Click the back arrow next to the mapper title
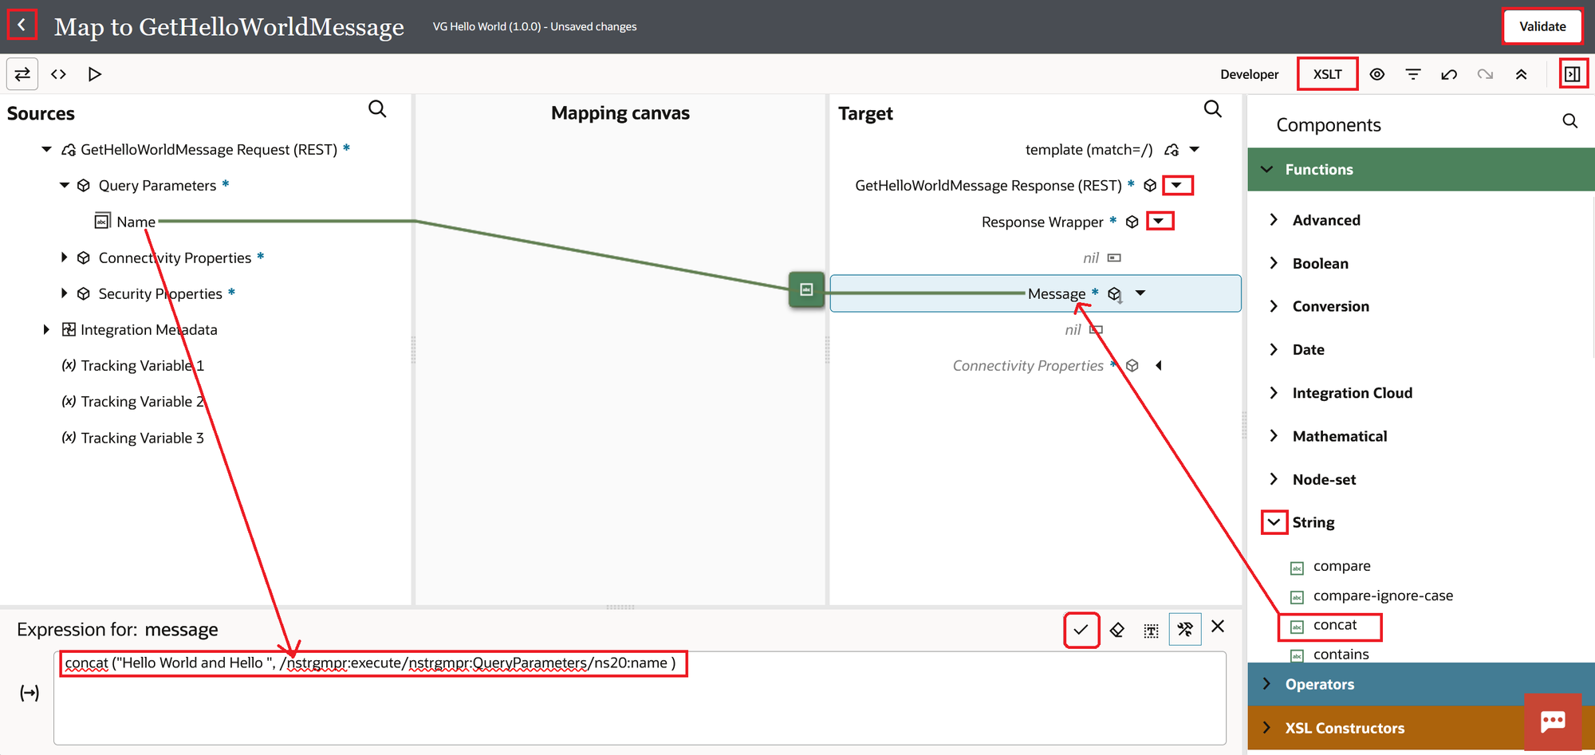Viewport: 1595px width, 755px height. point(22,26)
